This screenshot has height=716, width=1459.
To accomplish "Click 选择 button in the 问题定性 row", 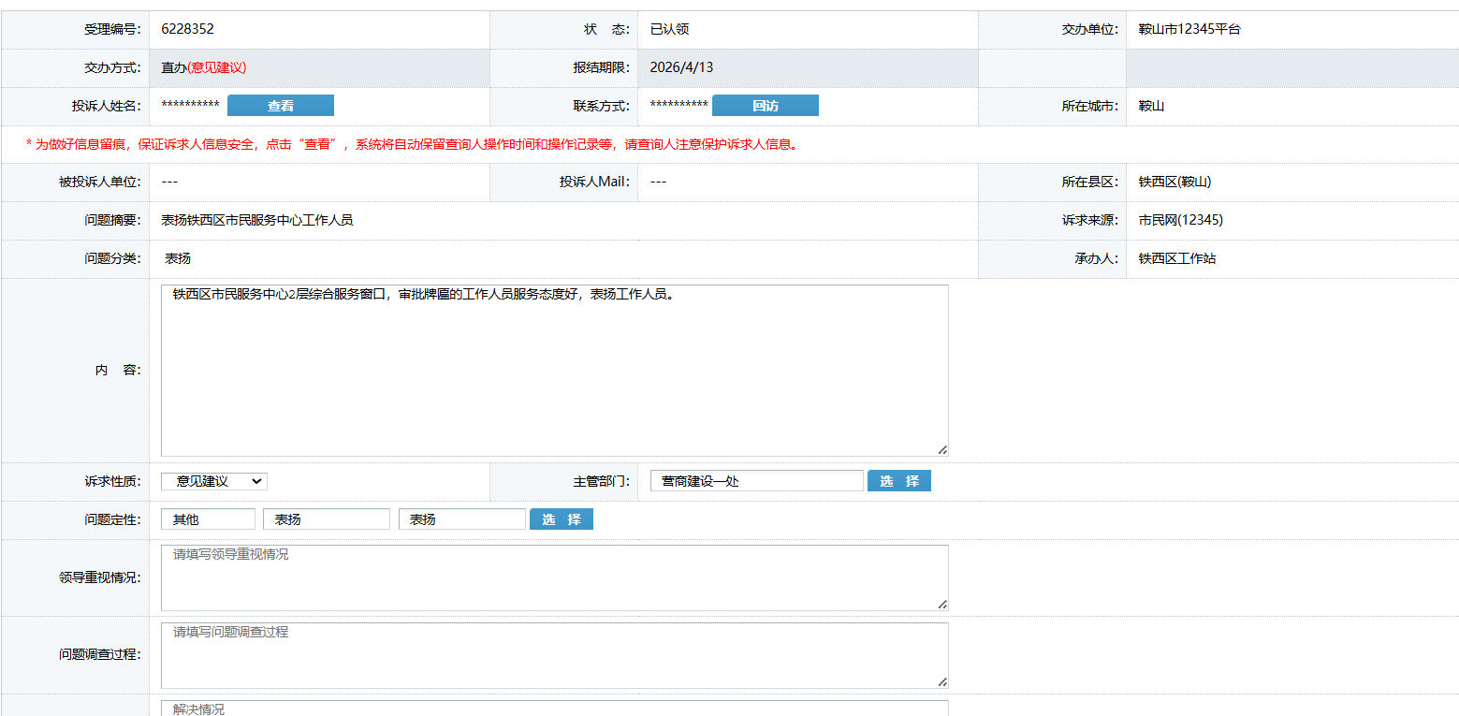I will [561, 519].
